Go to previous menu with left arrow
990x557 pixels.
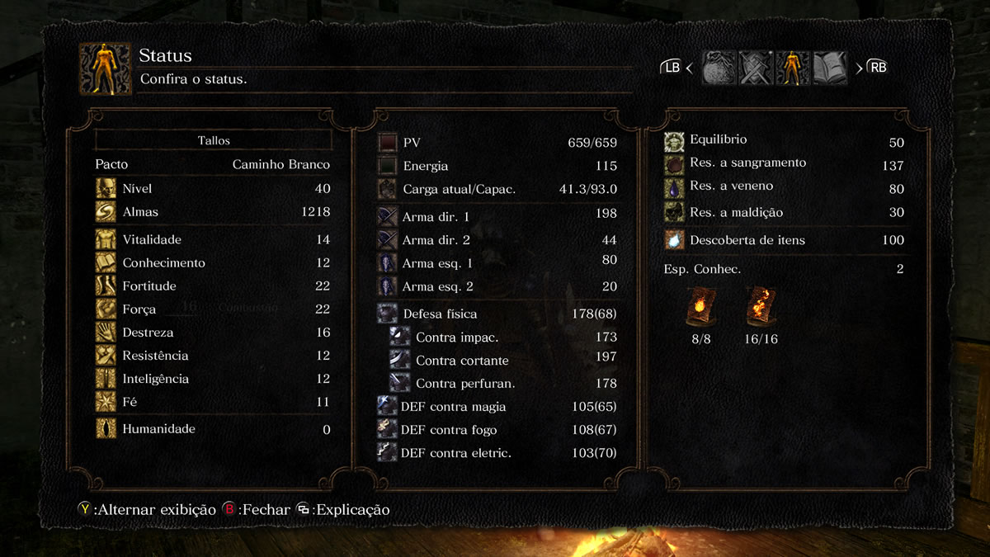click(688, 68)
